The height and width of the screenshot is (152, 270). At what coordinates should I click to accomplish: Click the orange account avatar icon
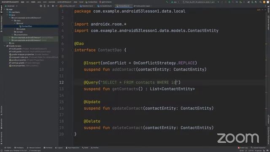point(264,2)
